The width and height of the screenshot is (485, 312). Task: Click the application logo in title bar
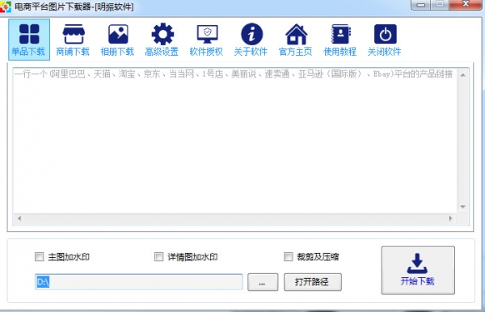6,6
